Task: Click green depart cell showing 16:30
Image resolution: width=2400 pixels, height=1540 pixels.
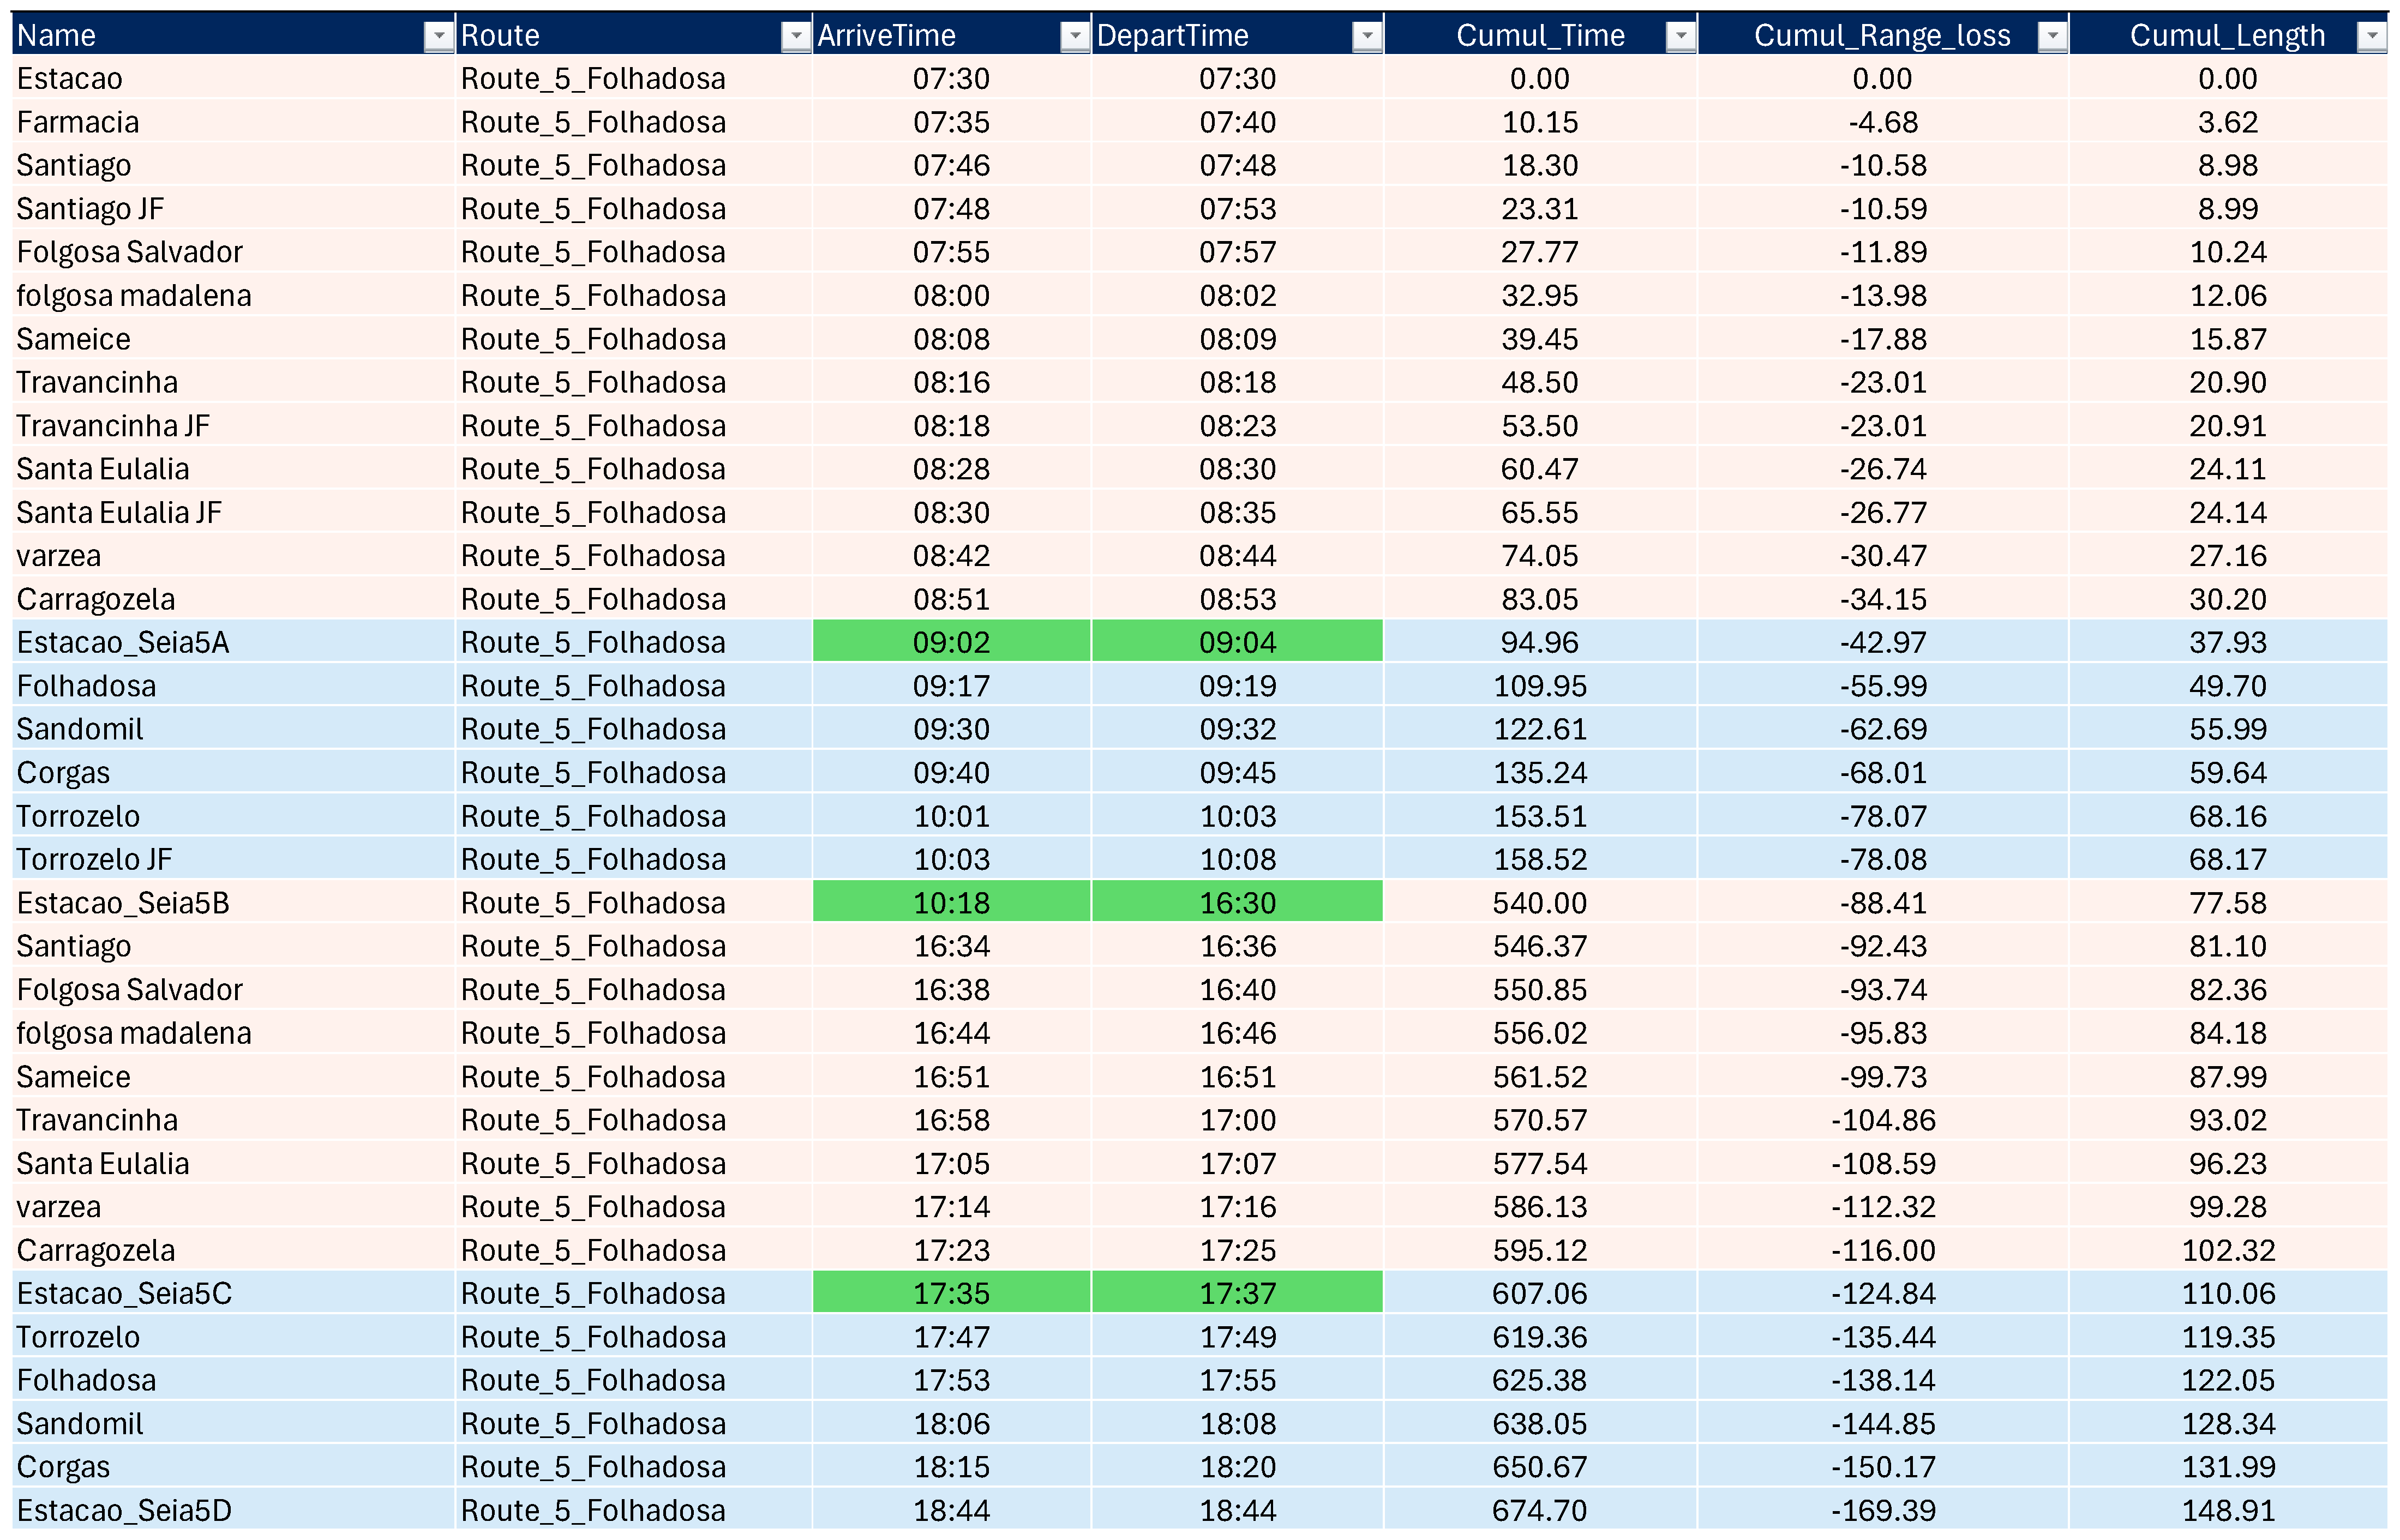Action: pos(1237,903)
